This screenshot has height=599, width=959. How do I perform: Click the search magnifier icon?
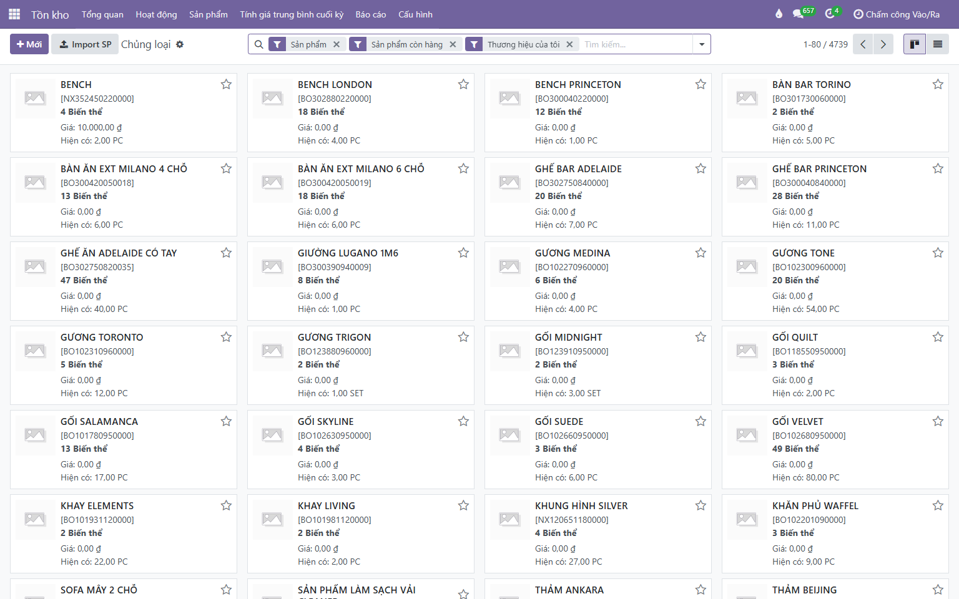(x=258, y=44)
